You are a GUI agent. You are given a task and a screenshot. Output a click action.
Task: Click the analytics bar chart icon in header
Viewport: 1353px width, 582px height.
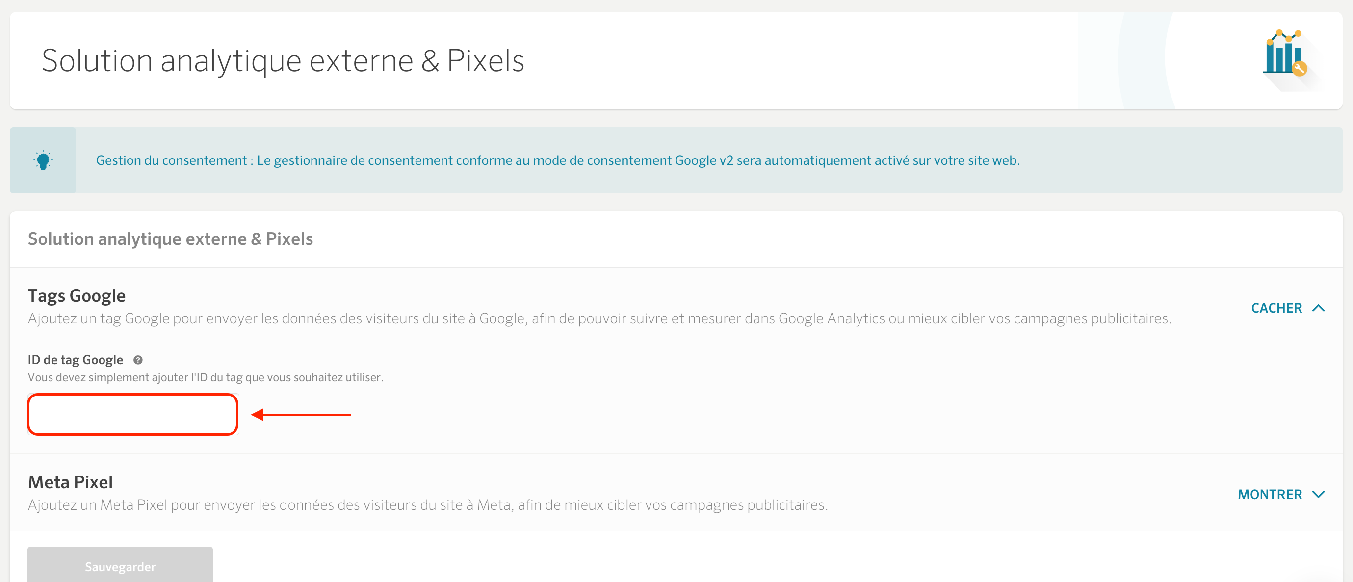click(1285, 54)
